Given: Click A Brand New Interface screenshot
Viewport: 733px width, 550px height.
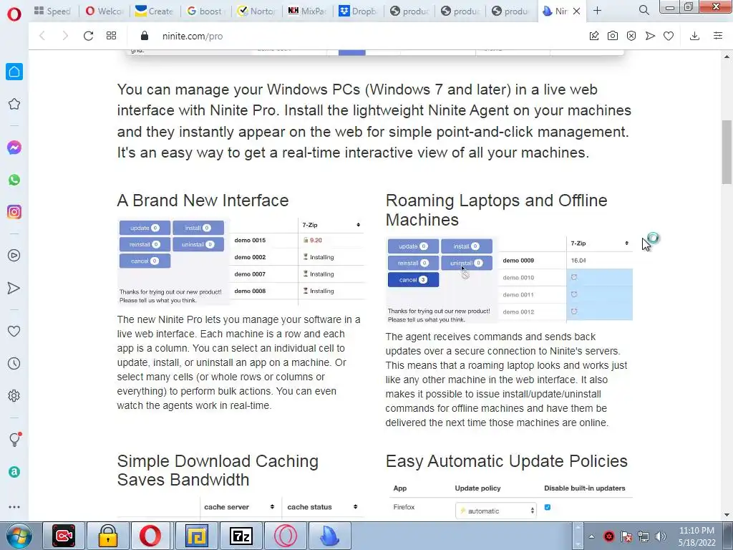Looking at the screenshot, I should coord(241,261).
